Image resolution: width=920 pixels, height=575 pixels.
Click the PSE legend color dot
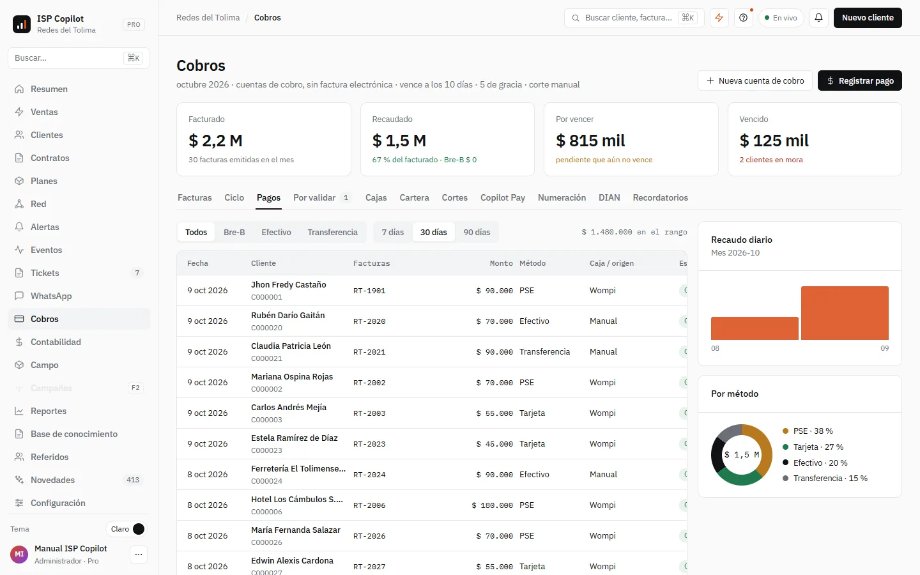786,431
